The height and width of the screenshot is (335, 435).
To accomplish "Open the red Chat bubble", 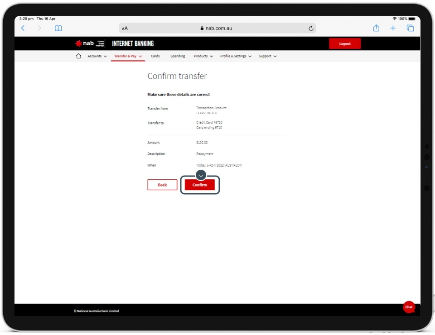I will tap(409, 307).
